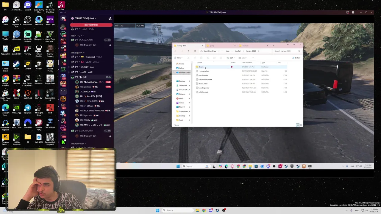Sort files by the Name column header
Viewport: 381px width, 214px height.
[200, 63]
